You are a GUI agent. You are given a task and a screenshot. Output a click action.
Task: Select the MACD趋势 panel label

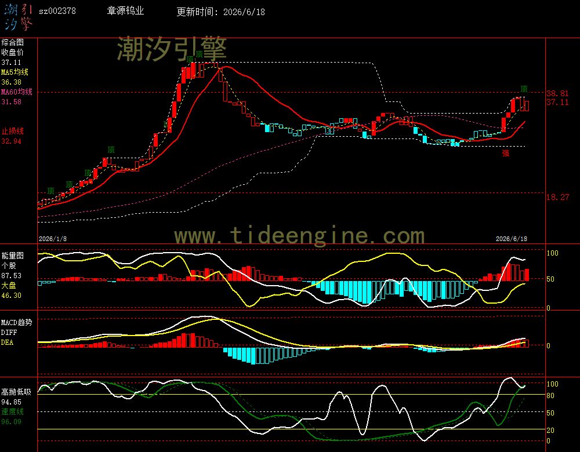coord(17,322)
